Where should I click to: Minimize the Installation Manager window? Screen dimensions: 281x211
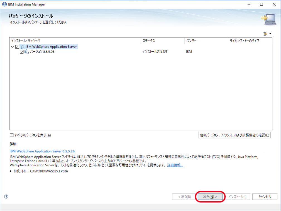click(249, 4)
